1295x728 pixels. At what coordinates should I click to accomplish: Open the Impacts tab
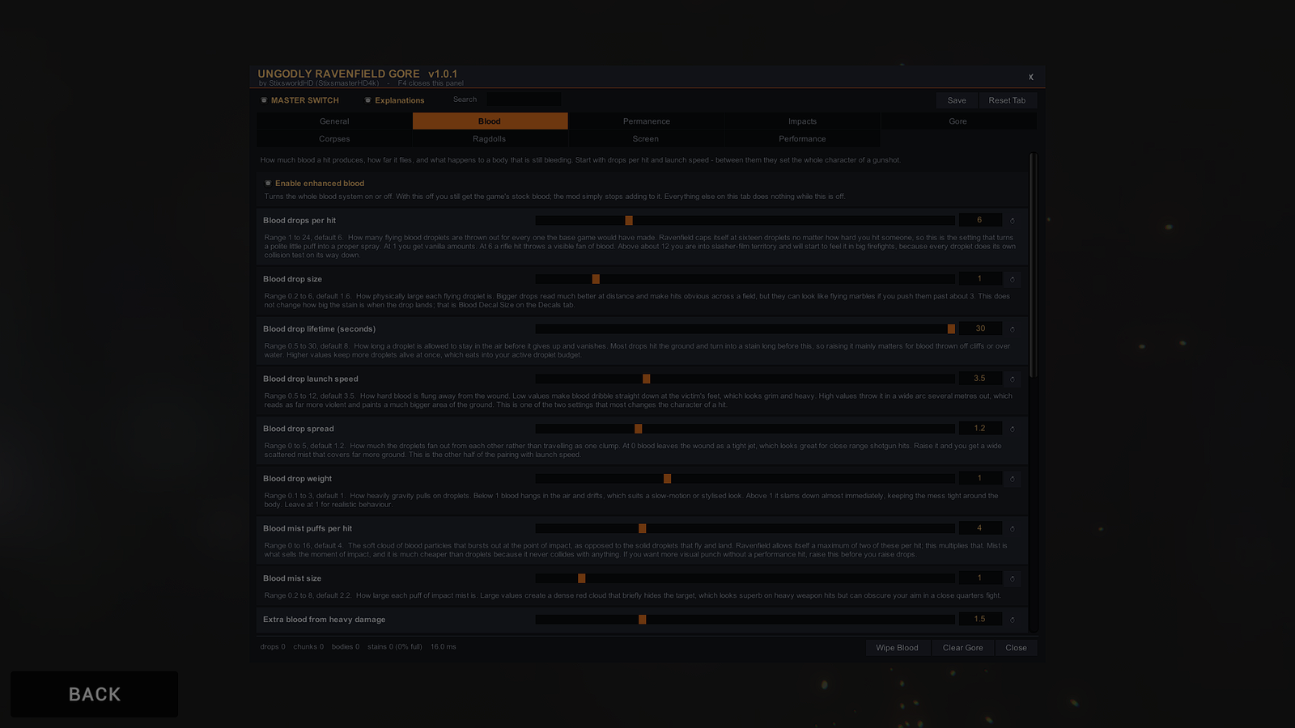[x=802, y=121]
